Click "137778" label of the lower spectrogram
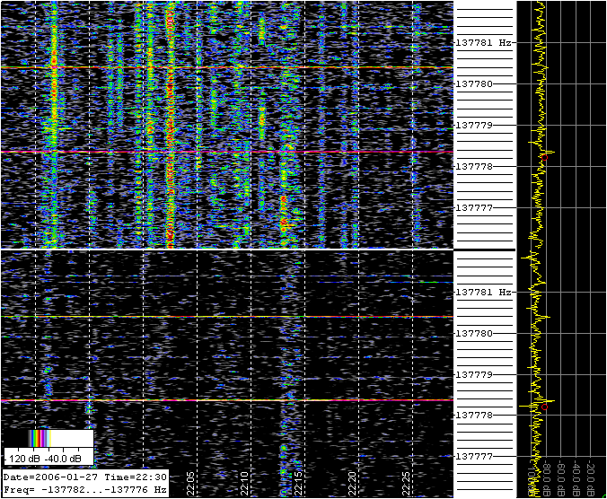This screenshot has height=499, width=607. pos(475,415)
